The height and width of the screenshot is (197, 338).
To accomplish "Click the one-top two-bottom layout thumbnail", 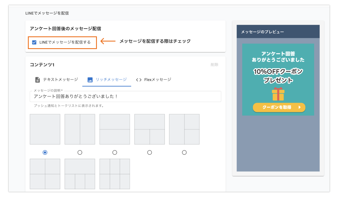I will point(150,129).
